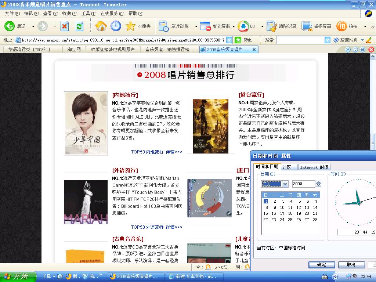This screenshot has height=282, width=376.
Task: Click the MARIAH album cover
Action: click(86, 202)
